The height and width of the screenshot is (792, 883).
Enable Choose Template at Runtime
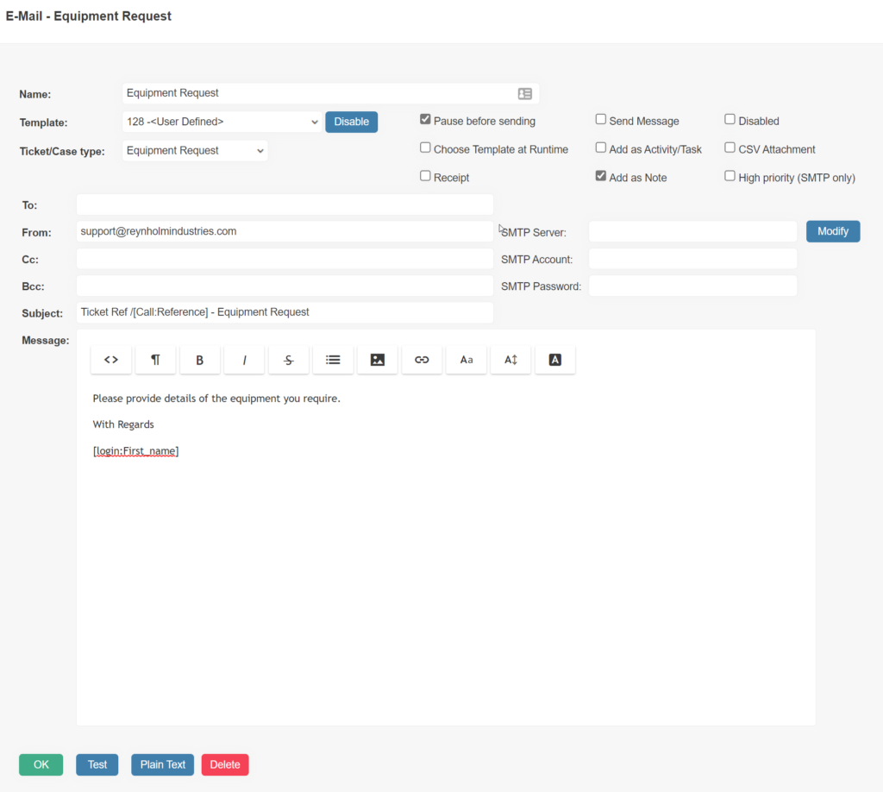[425, 148]
